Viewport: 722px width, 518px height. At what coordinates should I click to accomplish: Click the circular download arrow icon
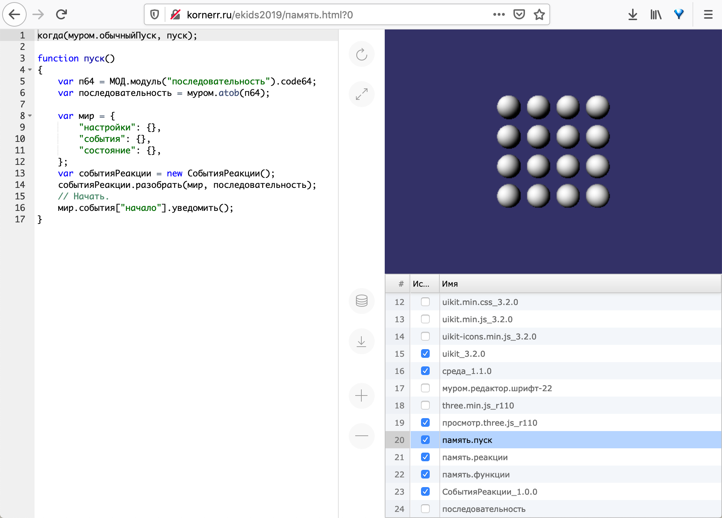(x=361, y=341)
